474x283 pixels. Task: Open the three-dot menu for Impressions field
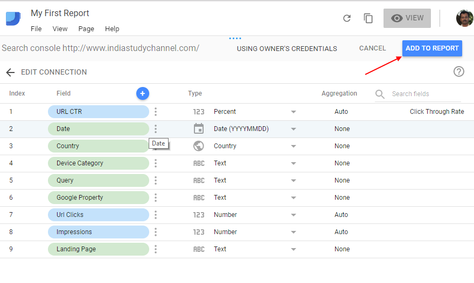pyautogui.click(x=156, y=232)
